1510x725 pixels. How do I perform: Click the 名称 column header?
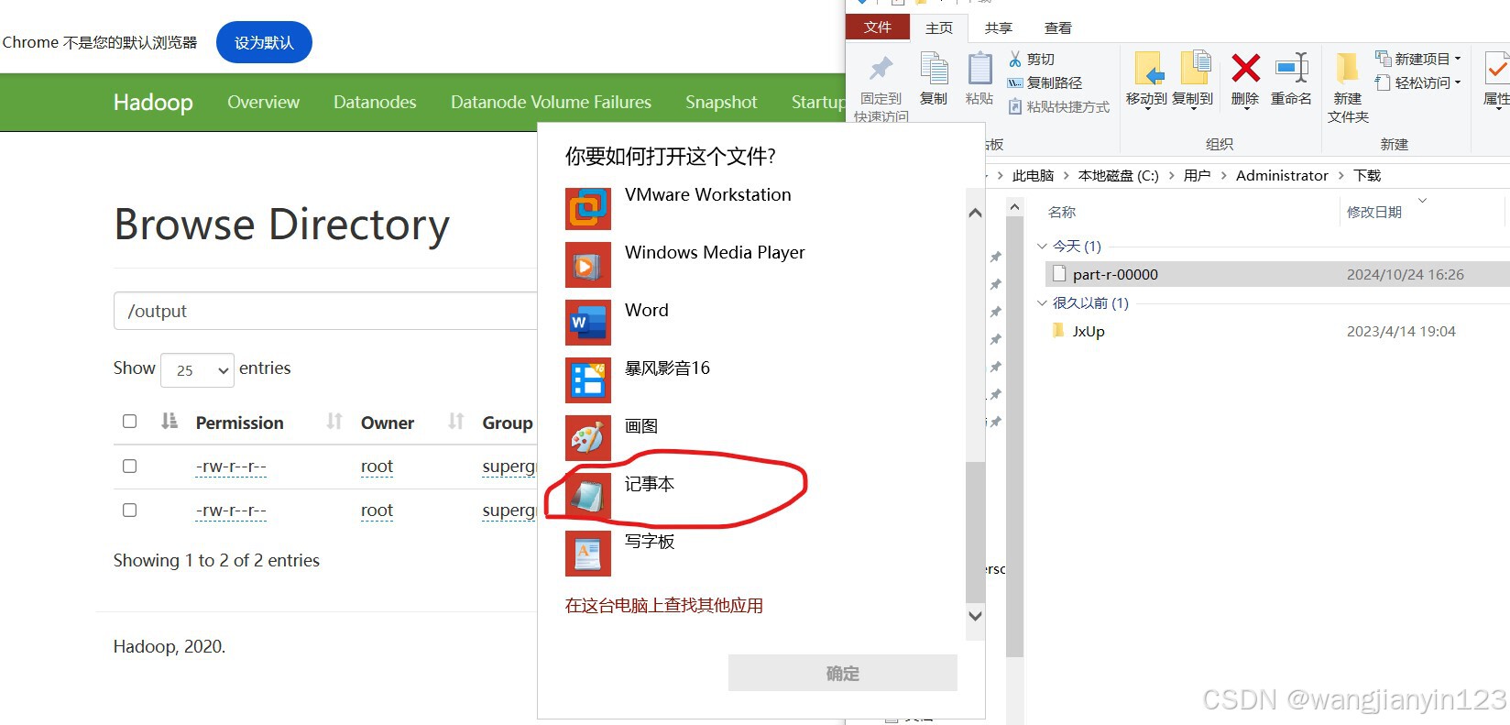tap(1062, 212)
